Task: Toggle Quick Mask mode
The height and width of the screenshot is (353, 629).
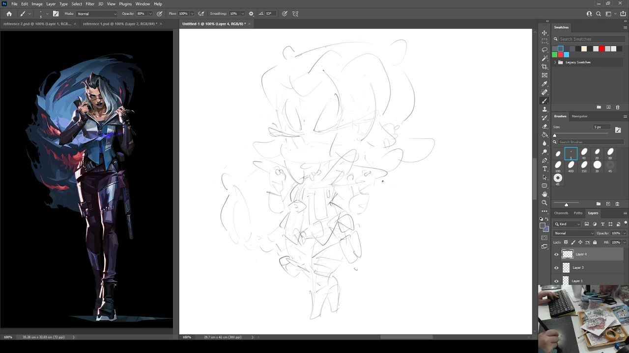Action: [544, 238]
